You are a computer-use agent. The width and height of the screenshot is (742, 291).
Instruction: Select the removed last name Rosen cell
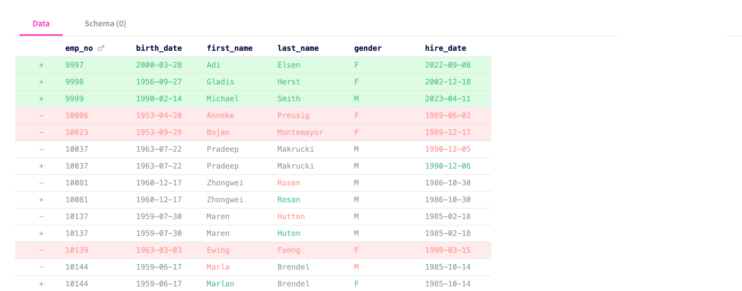point(289,183)
